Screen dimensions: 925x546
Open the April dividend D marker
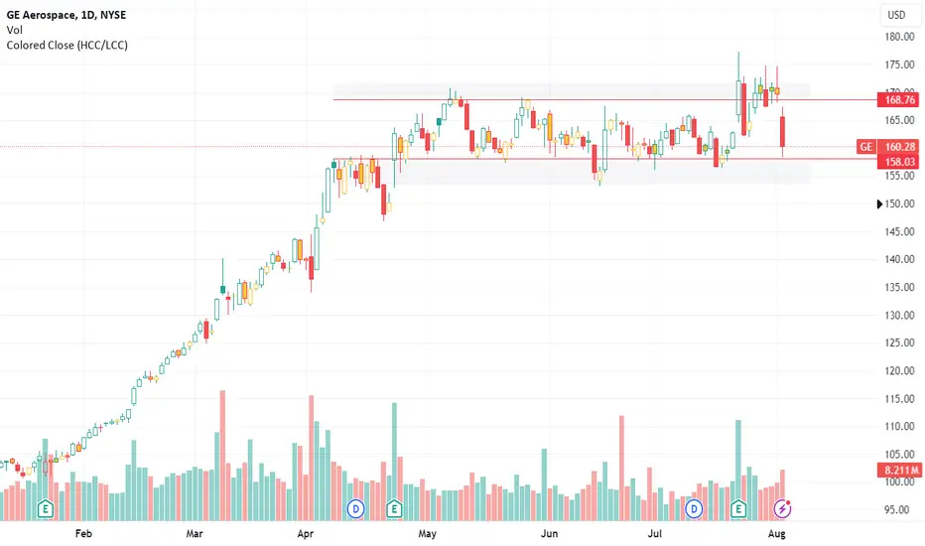[355, 508]
